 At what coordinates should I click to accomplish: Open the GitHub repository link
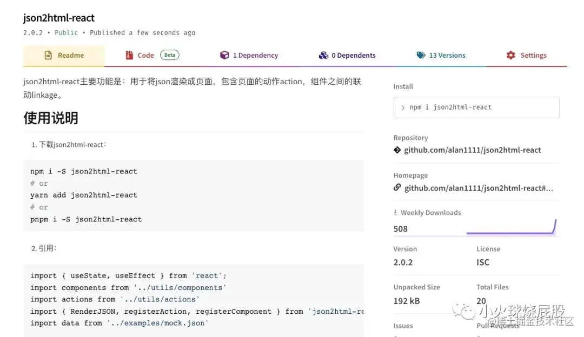point(472,150)
